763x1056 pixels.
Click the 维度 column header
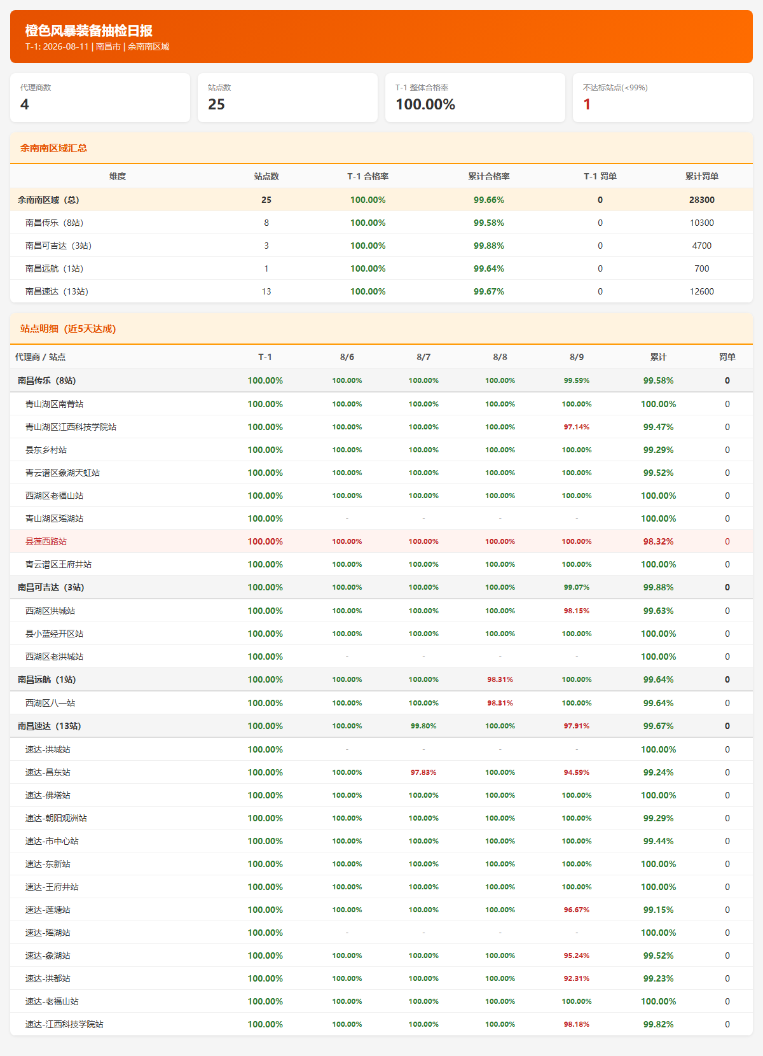(118, 176)
